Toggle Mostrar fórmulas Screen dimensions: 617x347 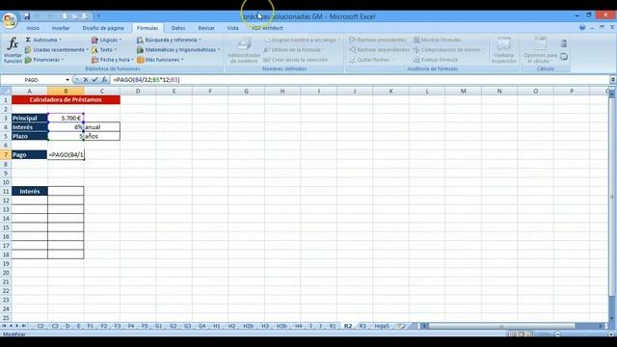(437, 40)
